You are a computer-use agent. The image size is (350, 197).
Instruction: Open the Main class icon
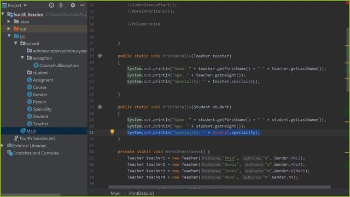point(23,131)
